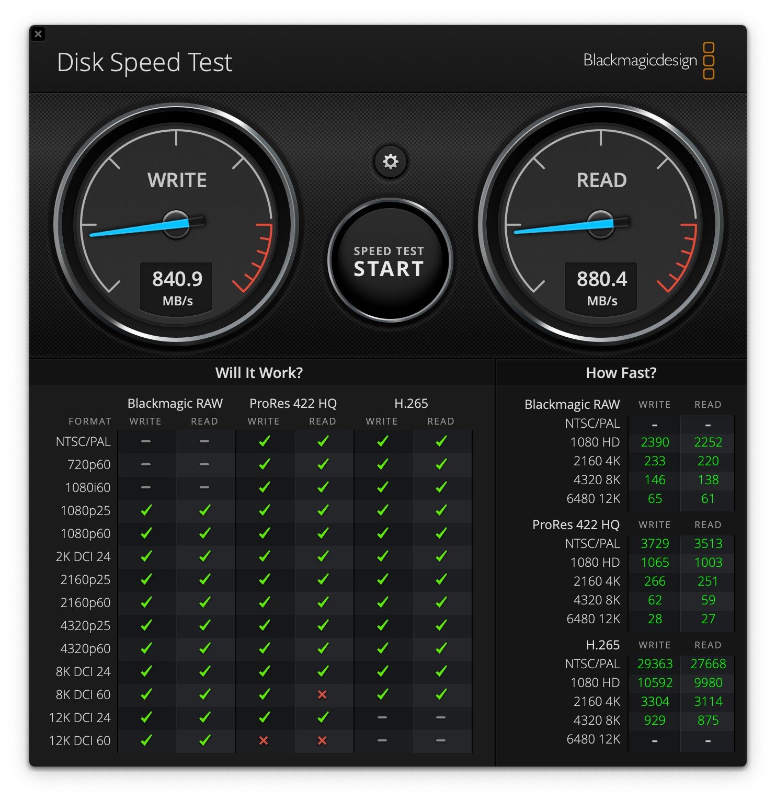Screen dimensions: 776x800
Task: Click ProRes write checkmark in NTSC/PAL format row
Action: [265, 441]
